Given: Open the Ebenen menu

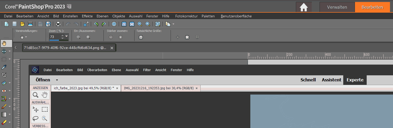Looking at the screenshot, I should click(x=102, y=16).
